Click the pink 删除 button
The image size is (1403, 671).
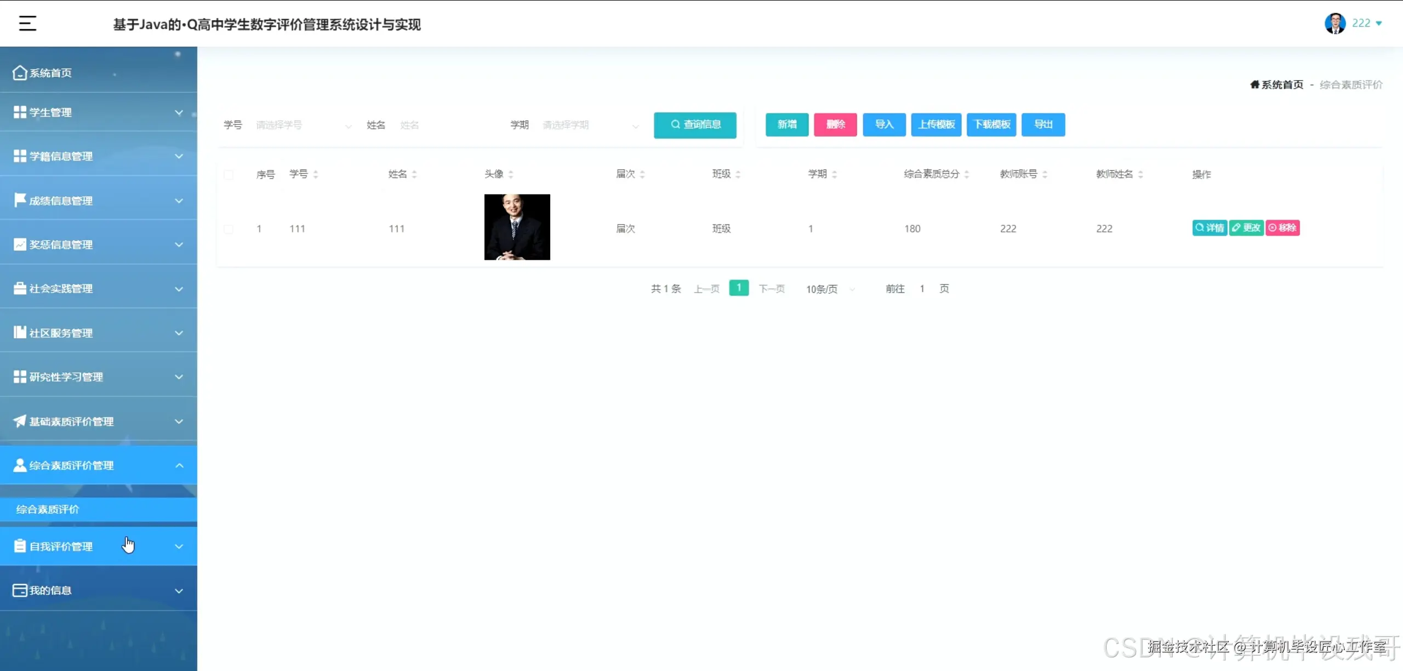pos(835,124)
